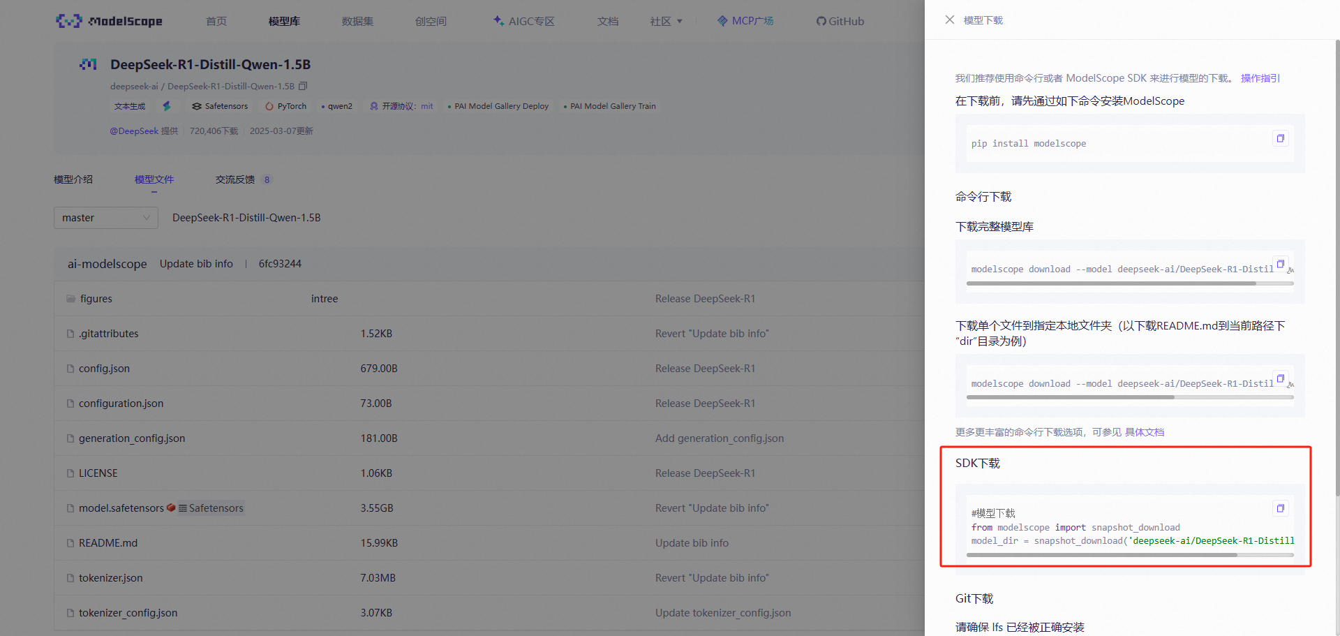Click the Safetensors badge in the model.safetensors row
1340x636 pixels.
211,508
